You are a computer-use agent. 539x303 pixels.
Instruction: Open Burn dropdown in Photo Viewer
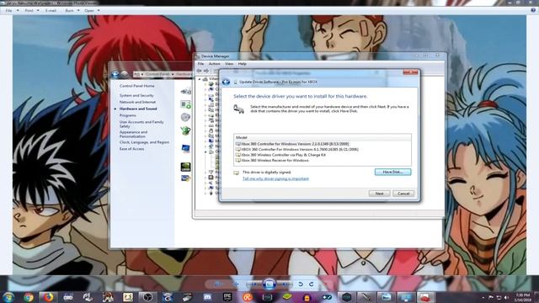[72, 11]
